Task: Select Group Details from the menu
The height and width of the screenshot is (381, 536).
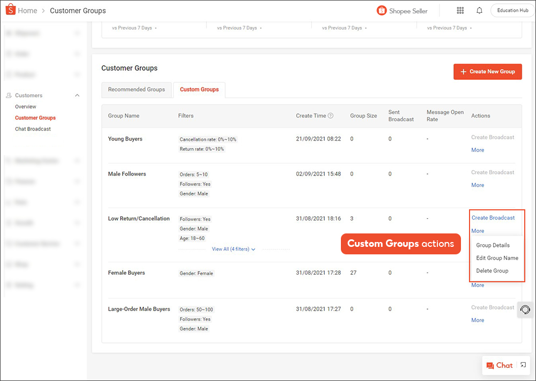Action: click(x=493, y=245)
